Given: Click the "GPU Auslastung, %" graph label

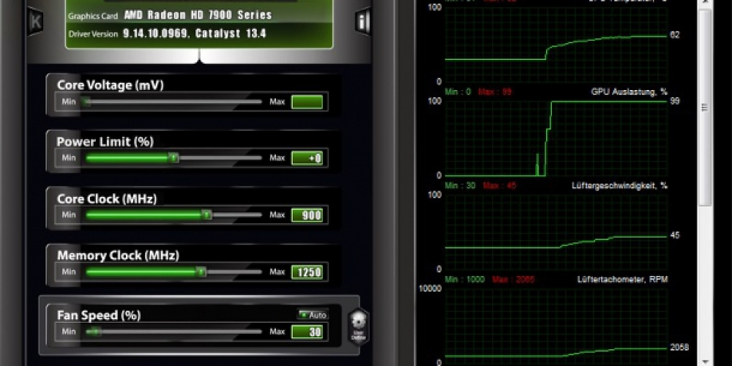Looking at the screenshot, I should click(x=630, y=92).
